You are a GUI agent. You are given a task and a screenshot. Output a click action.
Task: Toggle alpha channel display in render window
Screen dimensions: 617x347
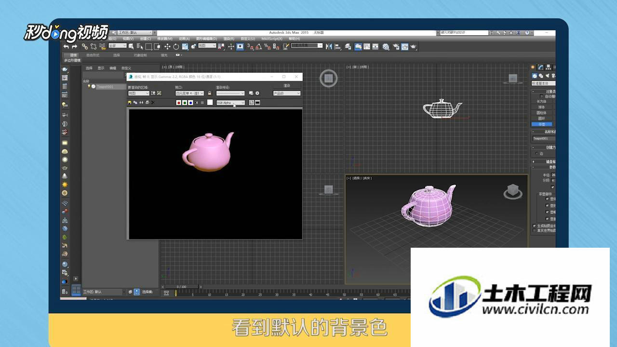click(197, 103)
